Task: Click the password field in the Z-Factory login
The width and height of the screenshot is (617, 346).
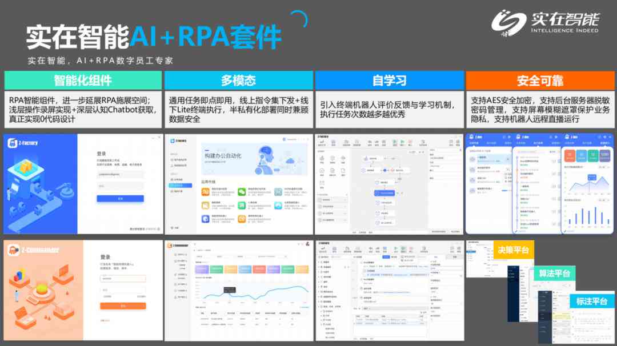Action: coord(121,186)
